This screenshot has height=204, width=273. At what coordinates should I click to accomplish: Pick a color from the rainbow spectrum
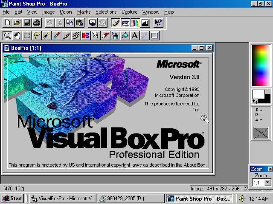click(261, 63)
